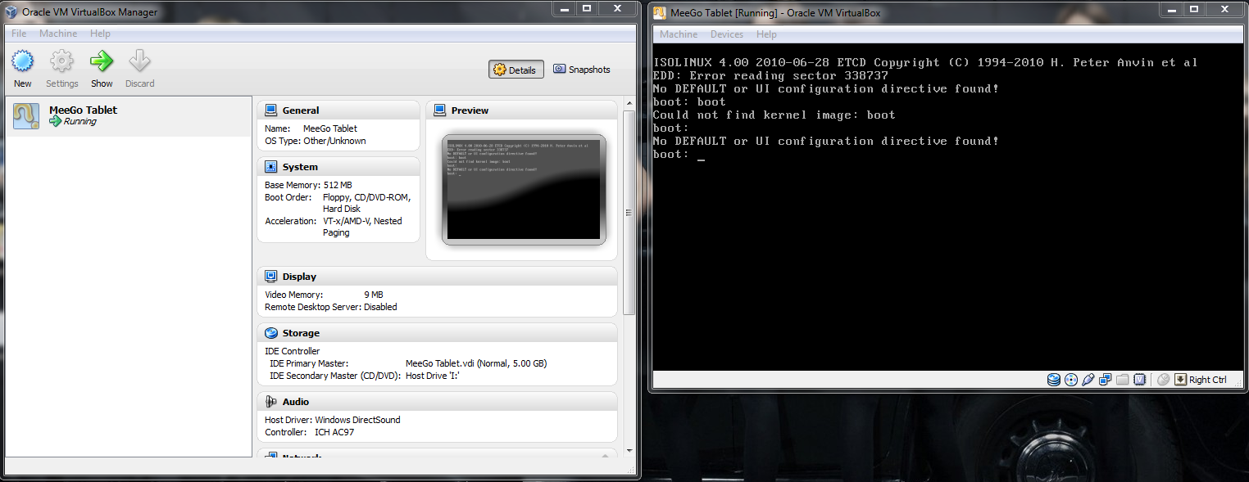
Task: Switch to the Details view
Action: click(516, 70)
